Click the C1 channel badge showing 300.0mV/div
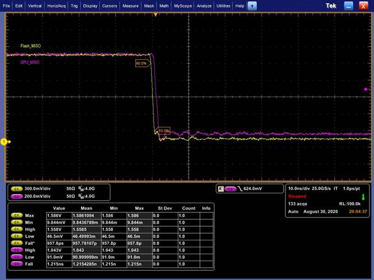This screenshot has width=374, height=280. pyautogui.click(x=16, y=188)
